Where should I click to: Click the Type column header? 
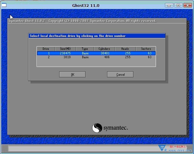85,49
